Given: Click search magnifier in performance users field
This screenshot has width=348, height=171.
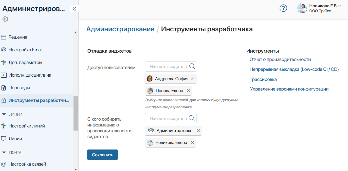Looking at the screenshot, I should tap(192, 118).
